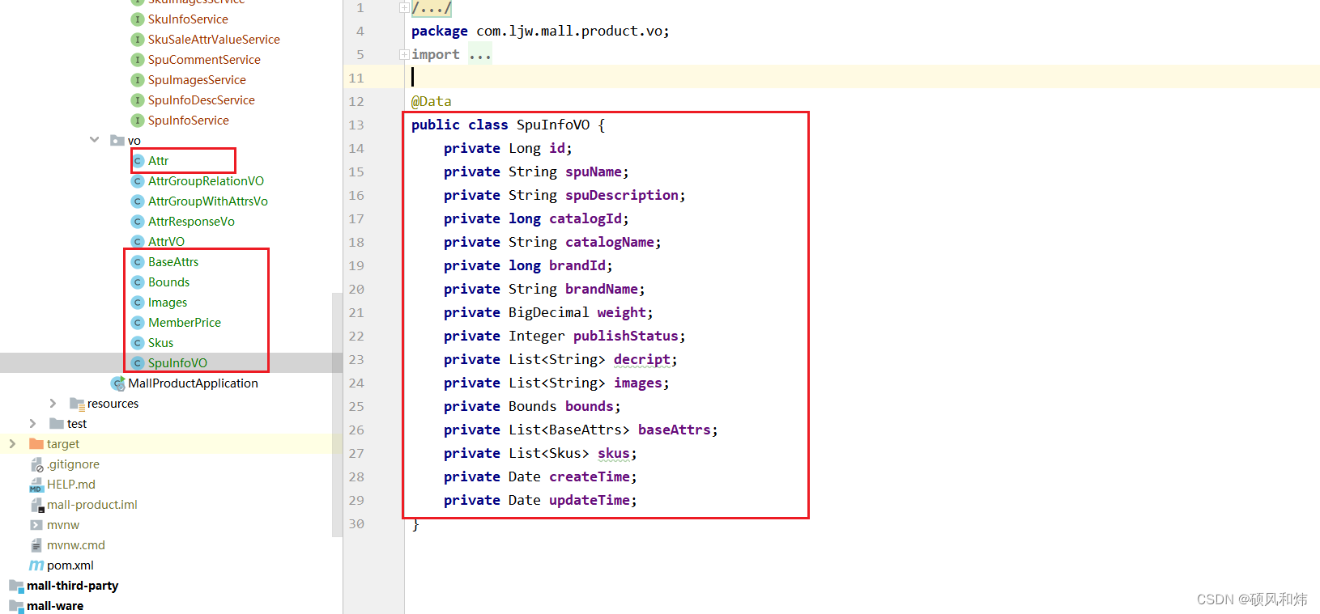Click the AttrGroupWithAttrsVo class icon
The height and width of the screenshot is (614, 1320).
point(138,201)
